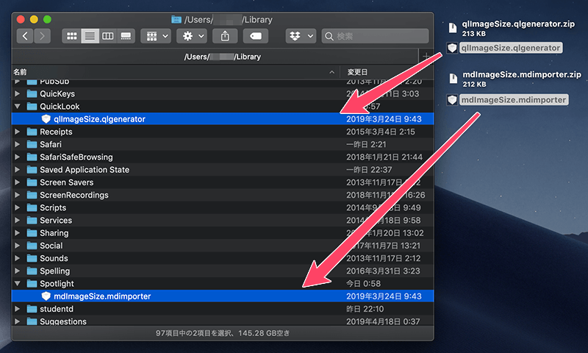
Task: Open the action gear menu
Action: [192, 36]
